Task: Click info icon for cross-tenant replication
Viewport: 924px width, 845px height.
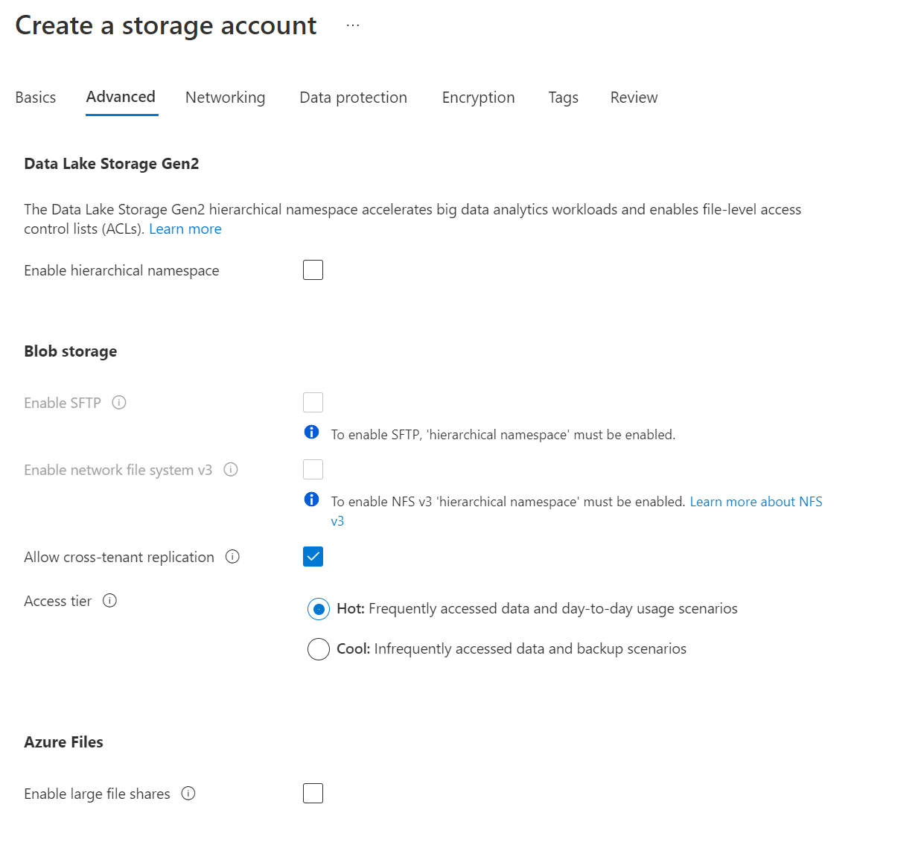Action: [232, 557]
